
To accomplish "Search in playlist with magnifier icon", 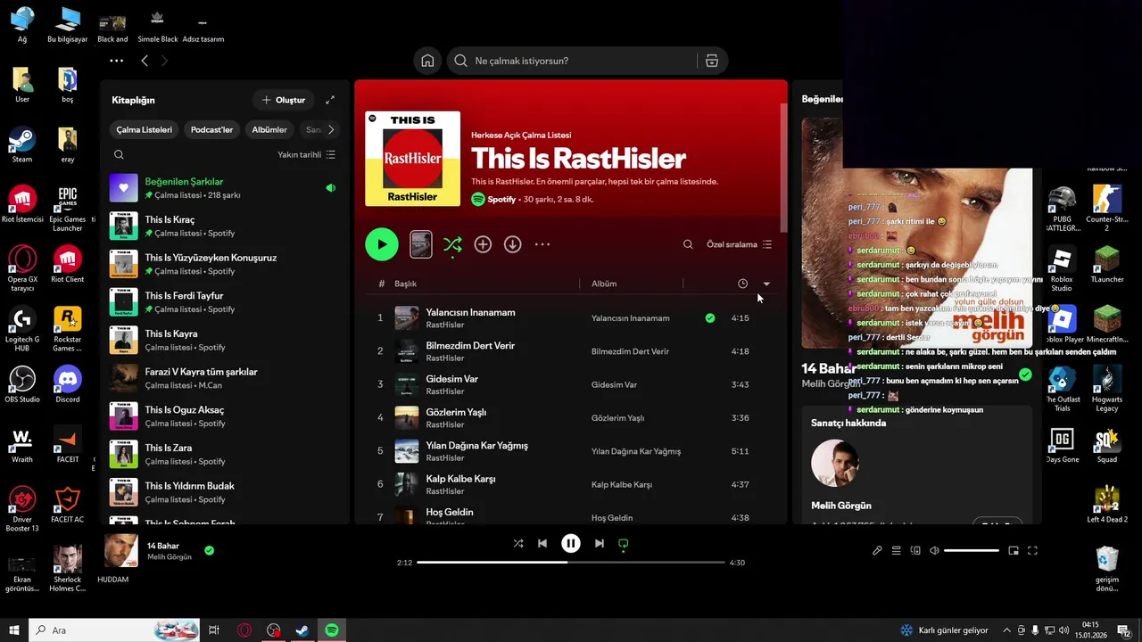I will 688,244.
